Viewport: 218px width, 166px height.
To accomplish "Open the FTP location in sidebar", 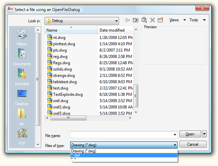I will coord(22,137).
